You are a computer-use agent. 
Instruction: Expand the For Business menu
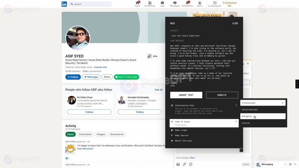[x=215, y=4]
